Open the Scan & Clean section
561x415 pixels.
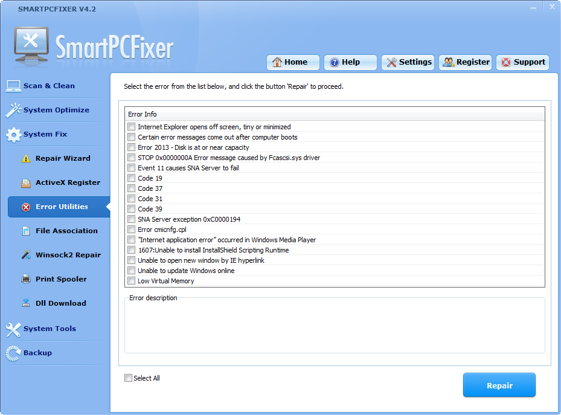(49, 86)
